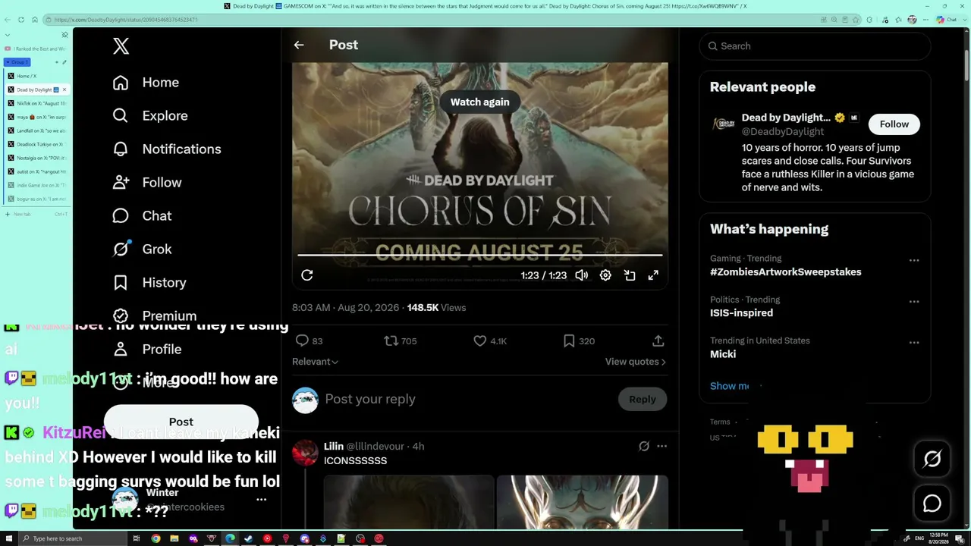Open #ZombiesArtworkSweepstakes trend

(x=786, y=272)
